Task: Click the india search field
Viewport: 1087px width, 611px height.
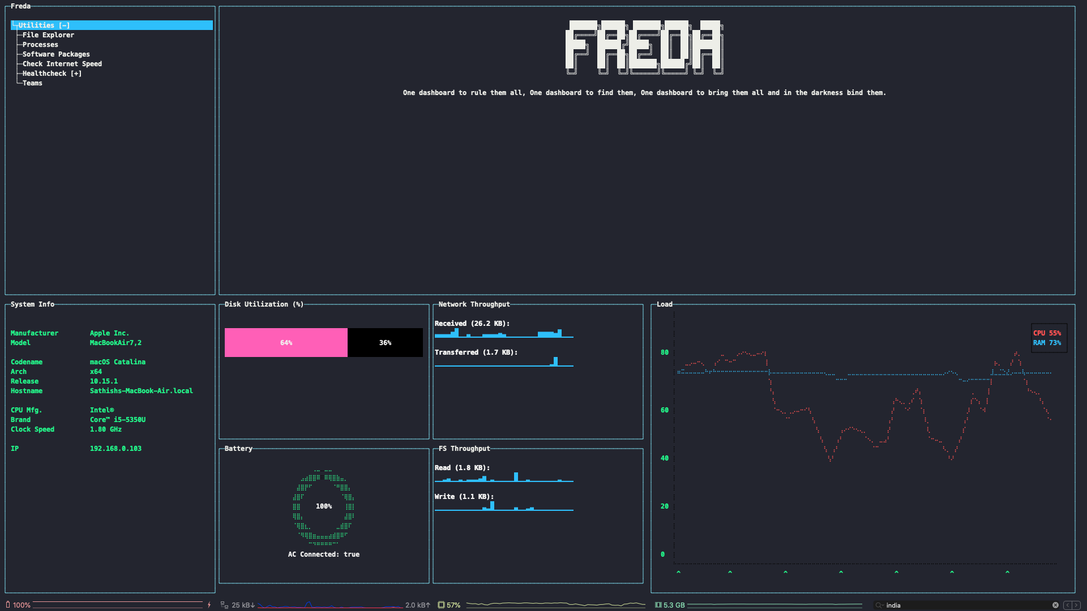Action: tap(962, 605)
